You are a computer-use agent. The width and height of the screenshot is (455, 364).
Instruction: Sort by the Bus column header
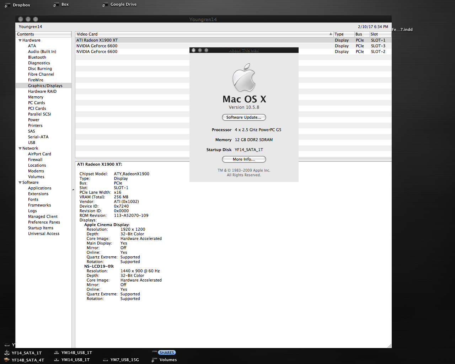(362, 34)
